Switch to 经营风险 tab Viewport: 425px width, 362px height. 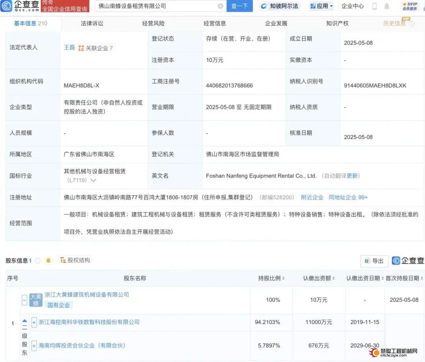tap(153, 23)
